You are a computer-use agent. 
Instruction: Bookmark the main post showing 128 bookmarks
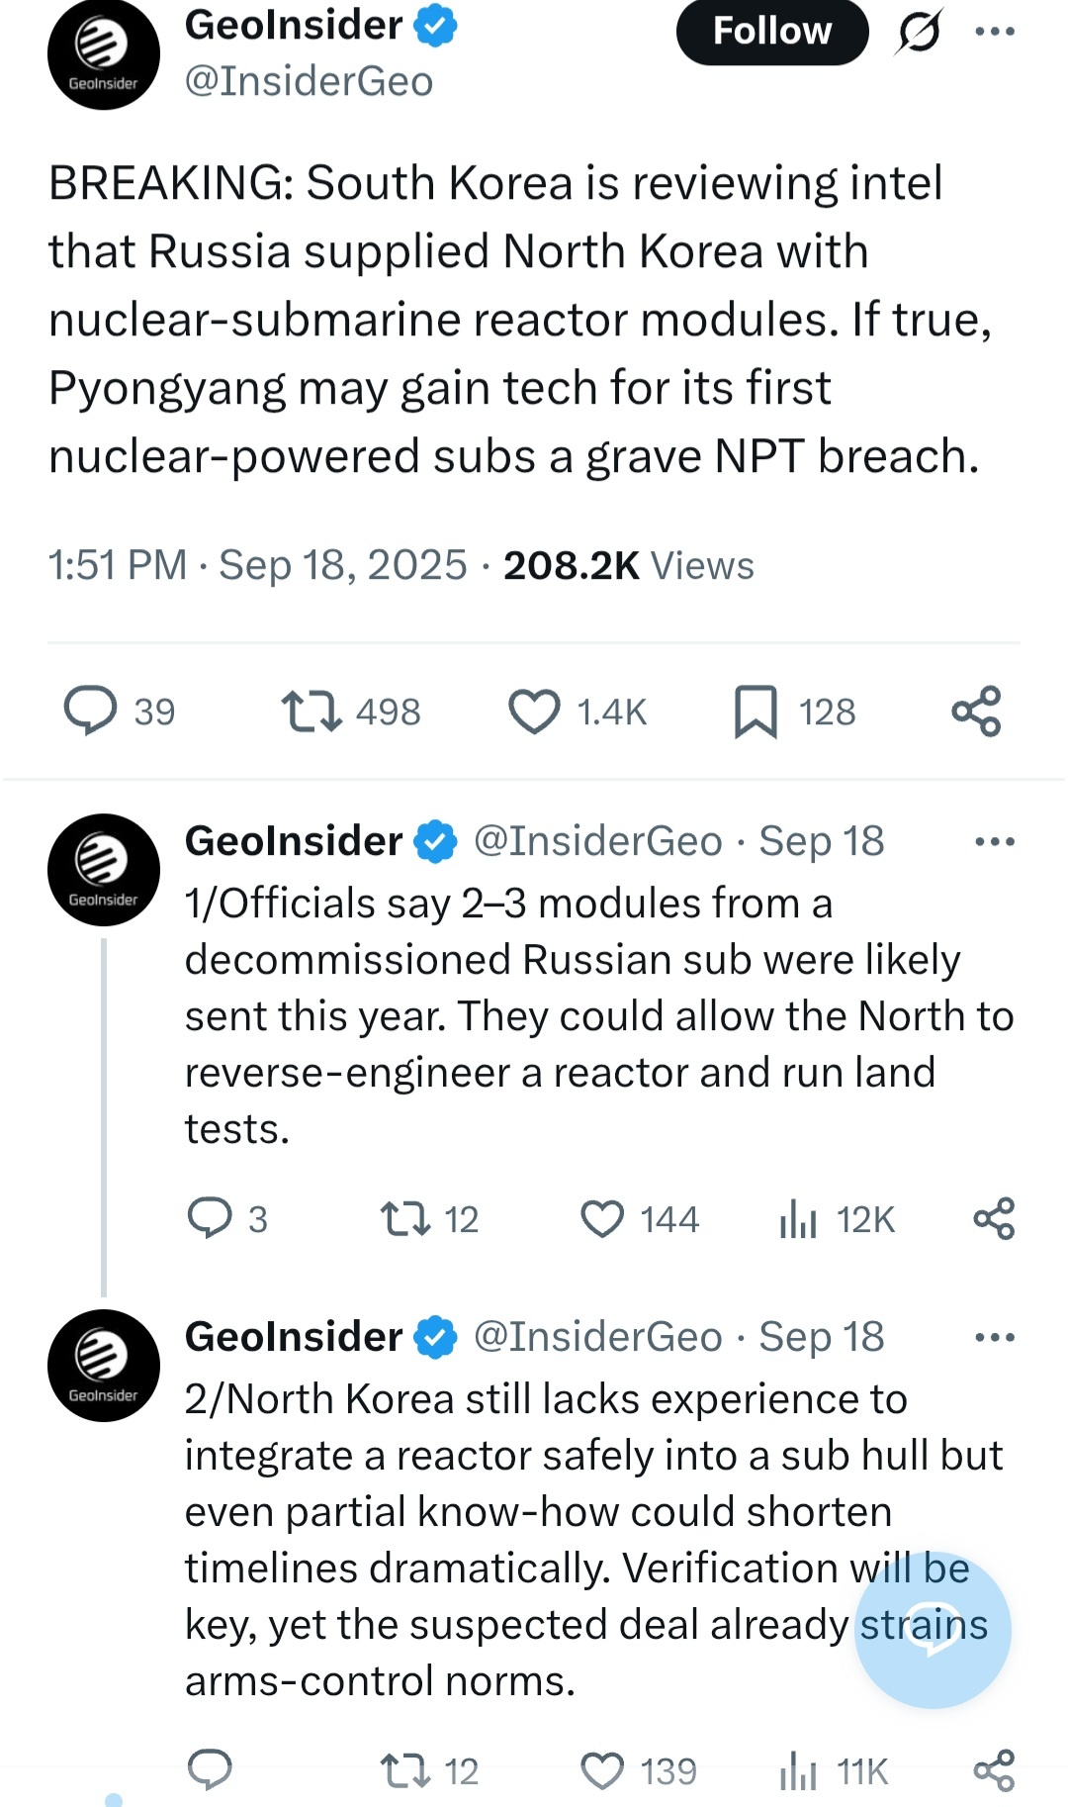tap(756, 712)
